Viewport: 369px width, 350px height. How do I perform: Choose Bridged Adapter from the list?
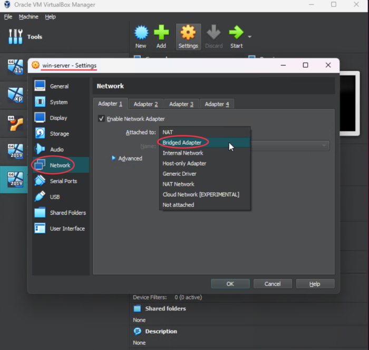click(182, 143)
